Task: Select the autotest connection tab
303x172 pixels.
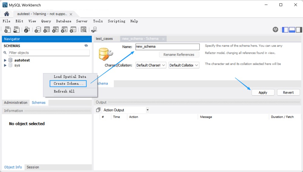Action: click(x=42, y=14)
